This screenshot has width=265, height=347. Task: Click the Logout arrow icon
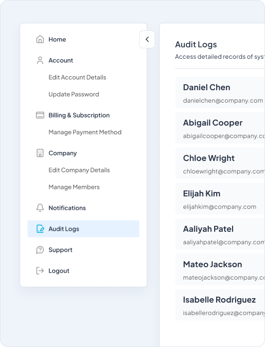click(40, 271)
